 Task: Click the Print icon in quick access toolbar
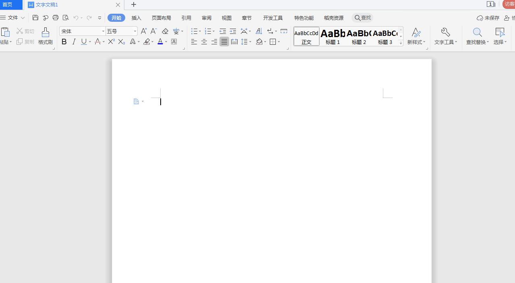point(56,18)
